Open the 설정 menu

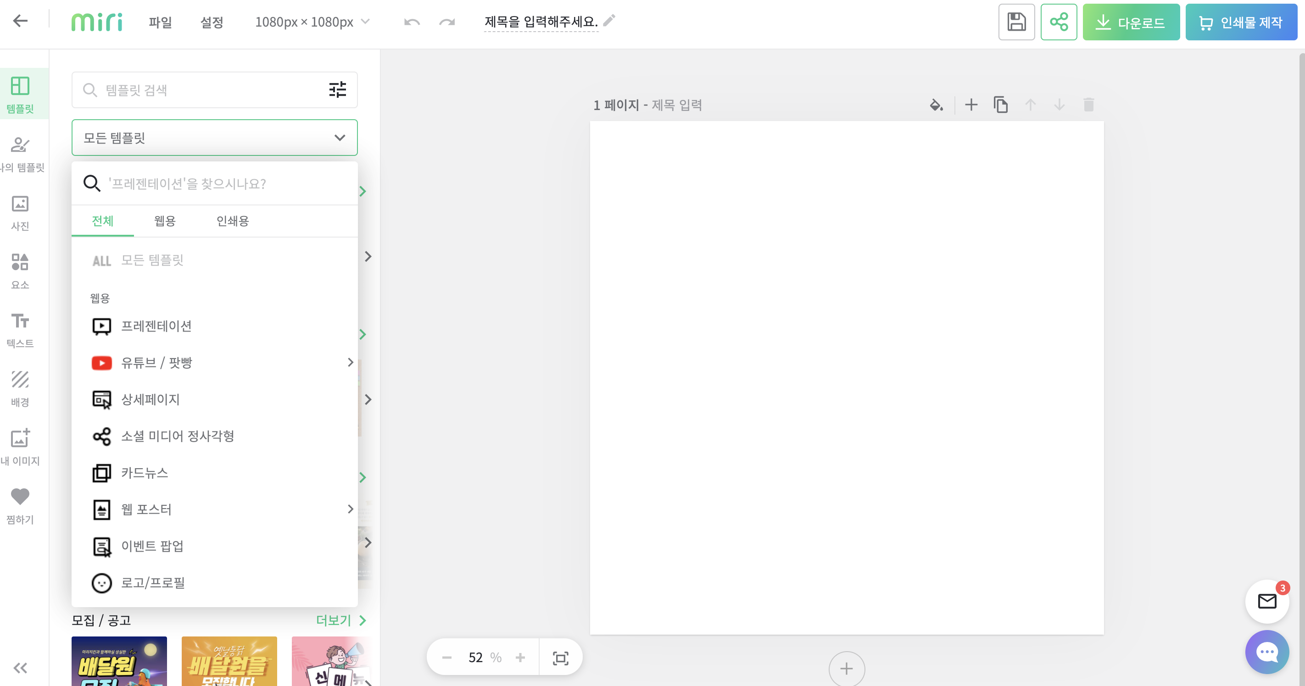pyautogui.click(x=212, y=22)
